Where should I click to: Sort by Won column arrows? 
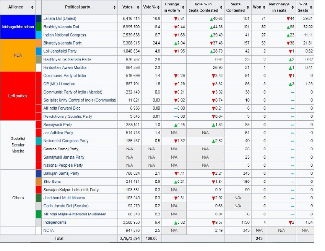[264, 7]
